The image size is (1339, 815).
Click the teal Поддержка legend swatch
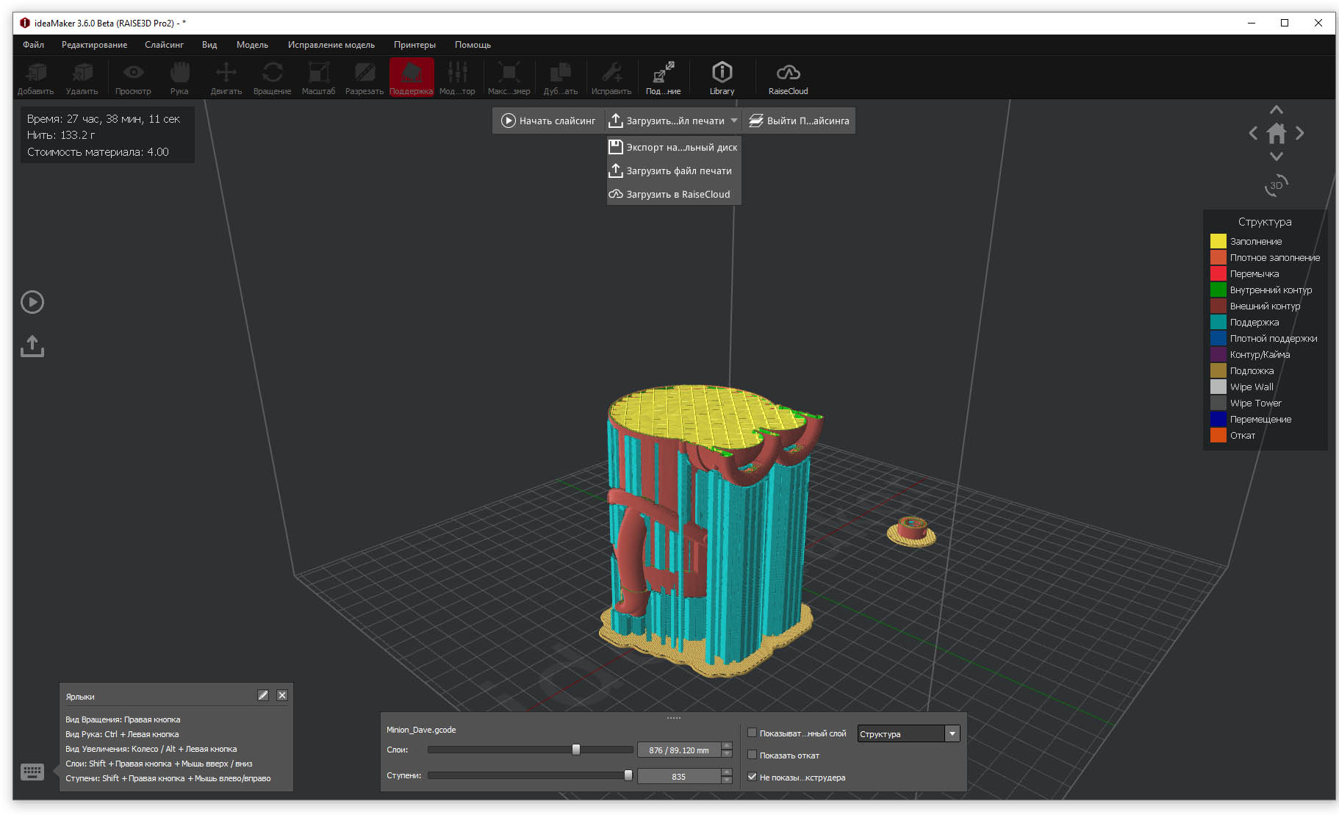(1218, 322)
